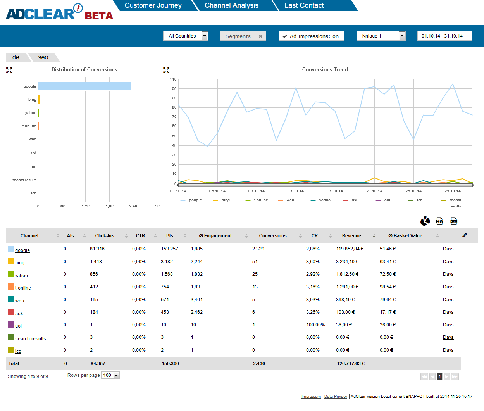
Task: Click the pencil edit columns icon
Action: tap(465, 235)
